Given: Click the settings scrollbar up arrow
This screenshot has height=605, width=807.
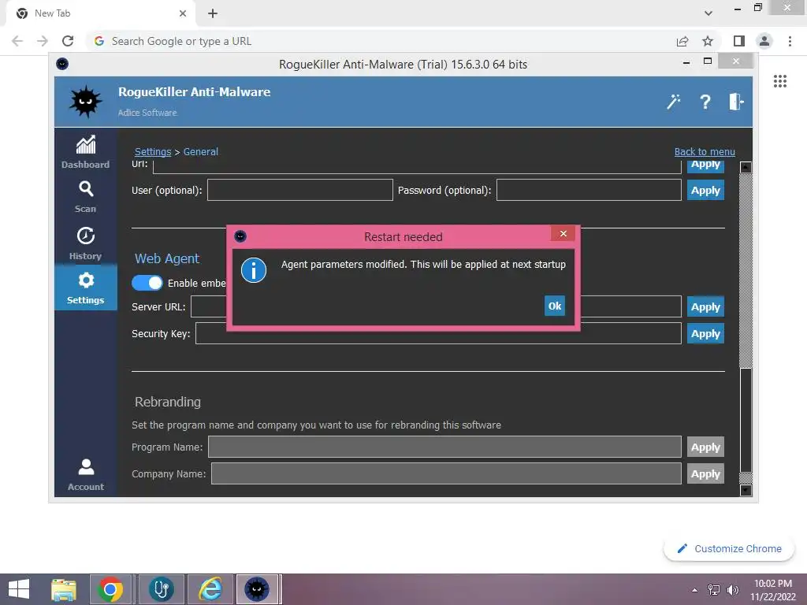Looking at the screenshot, I should 746,167.
